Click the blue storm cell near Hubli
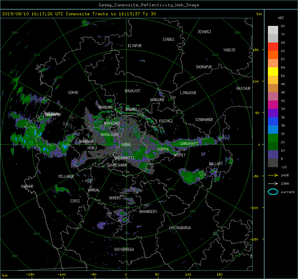This screenshot has width=298, height=279. pos(65,147)
